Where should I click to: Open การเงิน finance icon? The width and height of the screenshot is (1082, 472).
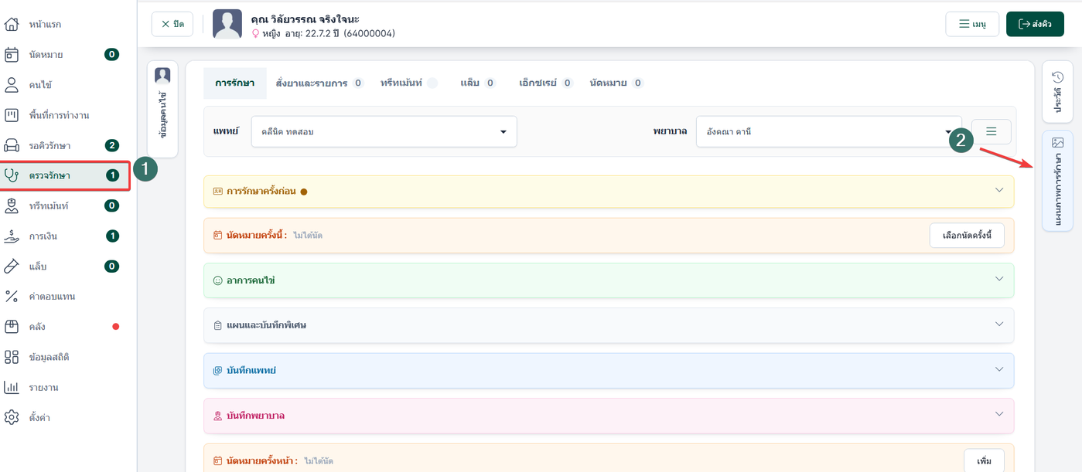(12, 236)
